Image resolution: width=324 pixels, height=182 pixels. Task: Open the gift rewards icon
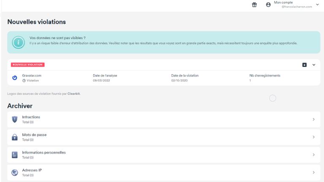click(x=254, y=5)
